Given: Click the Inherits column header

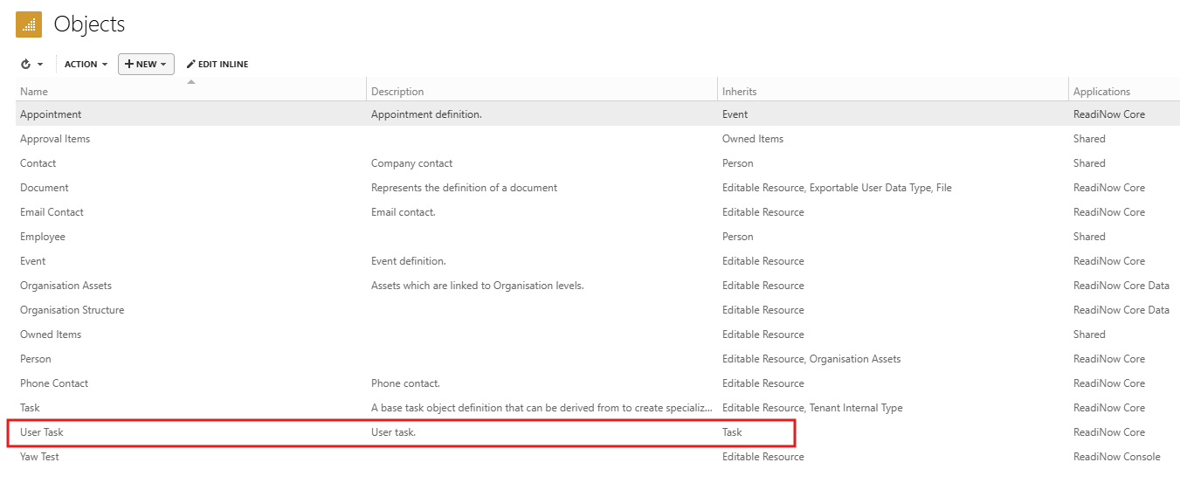Looking at the screenshot, I should (x=739, y=92).
